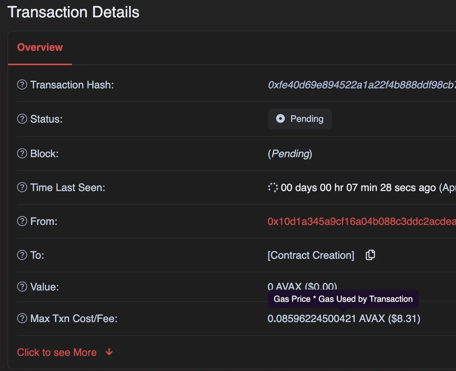Select the transaction hash value

coord(362,85)
